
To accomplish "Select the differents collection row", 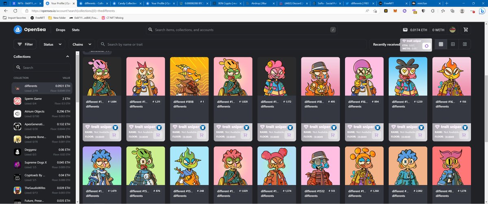I will tap(43, 88).
